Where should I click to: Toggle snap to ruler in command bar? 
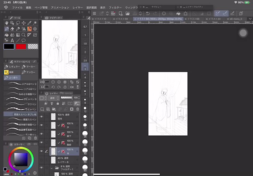click(218, 13)
